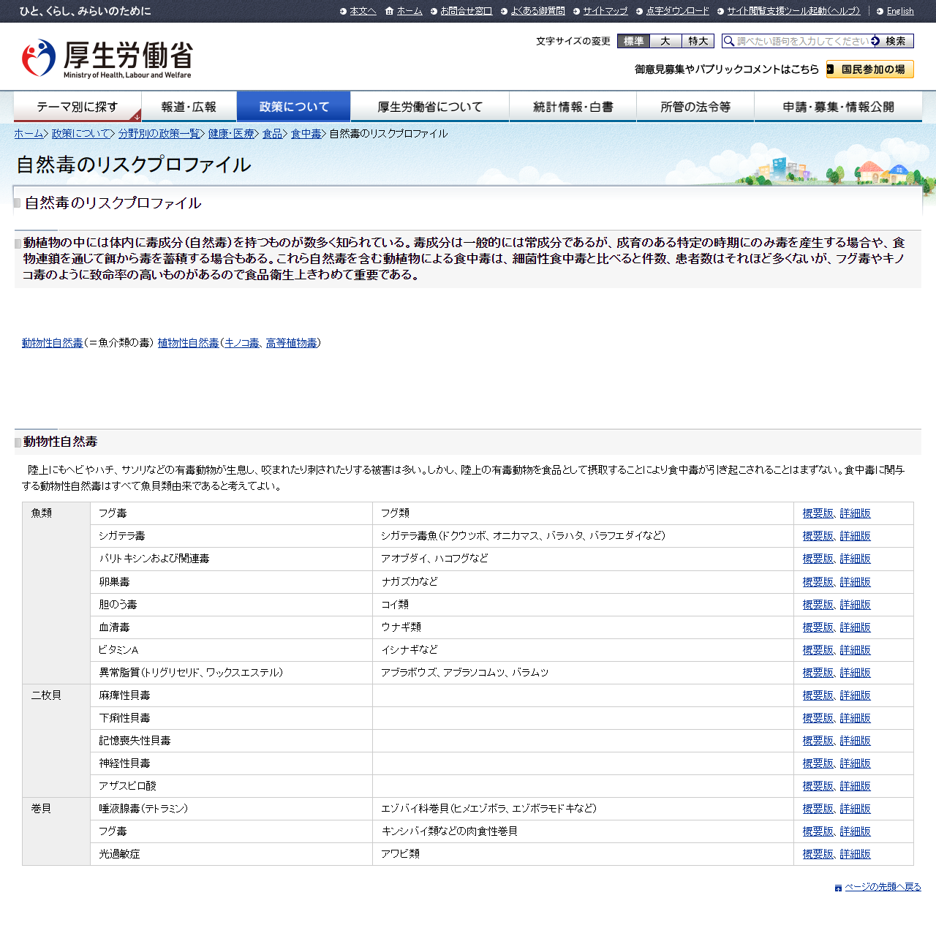Click the bullet icon beside サイトマップ
The height and width of the screenshot is (936, 936).
coord(576,11)
